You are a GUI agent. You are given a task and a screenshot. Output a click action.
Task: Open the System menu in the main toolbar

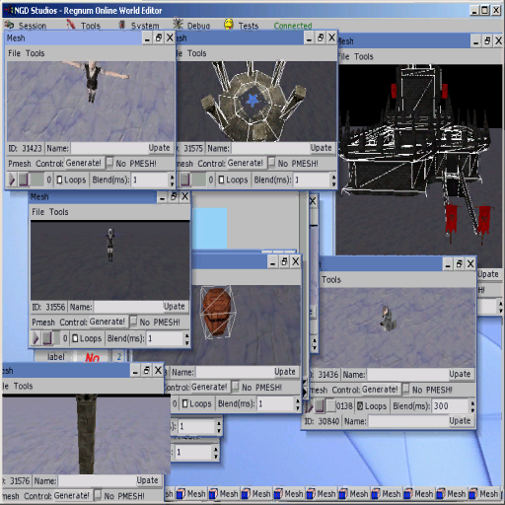coord(138,26)
